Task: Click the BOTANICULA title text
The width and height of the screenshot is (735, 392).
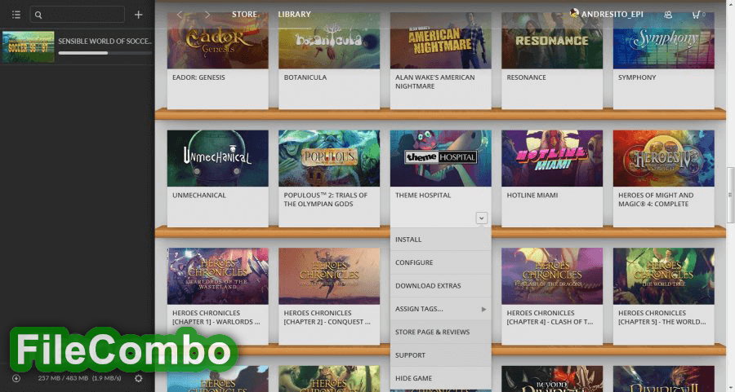Action: [305, 77]
